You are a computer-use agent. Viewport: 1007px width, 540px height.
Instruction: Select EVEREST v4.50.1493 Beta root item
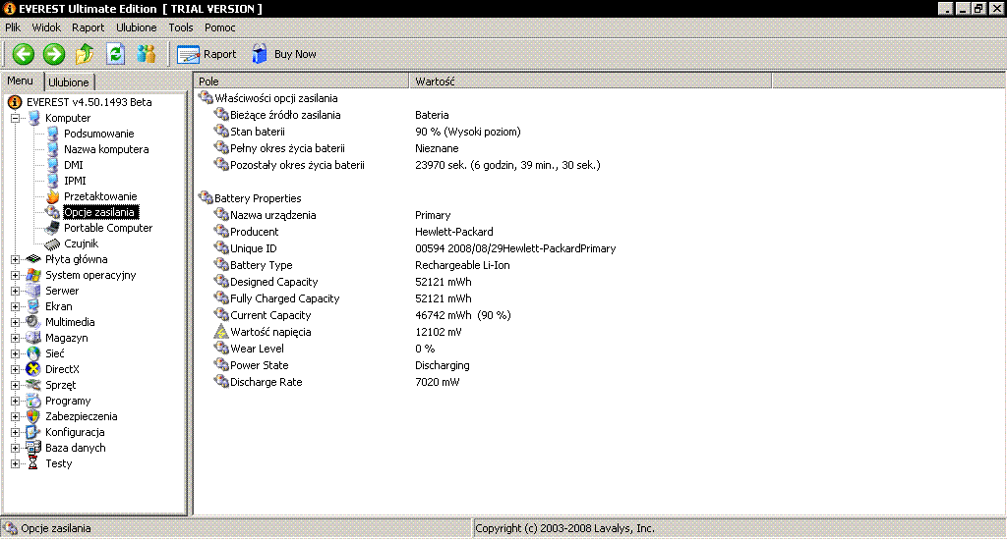[89, 102]
